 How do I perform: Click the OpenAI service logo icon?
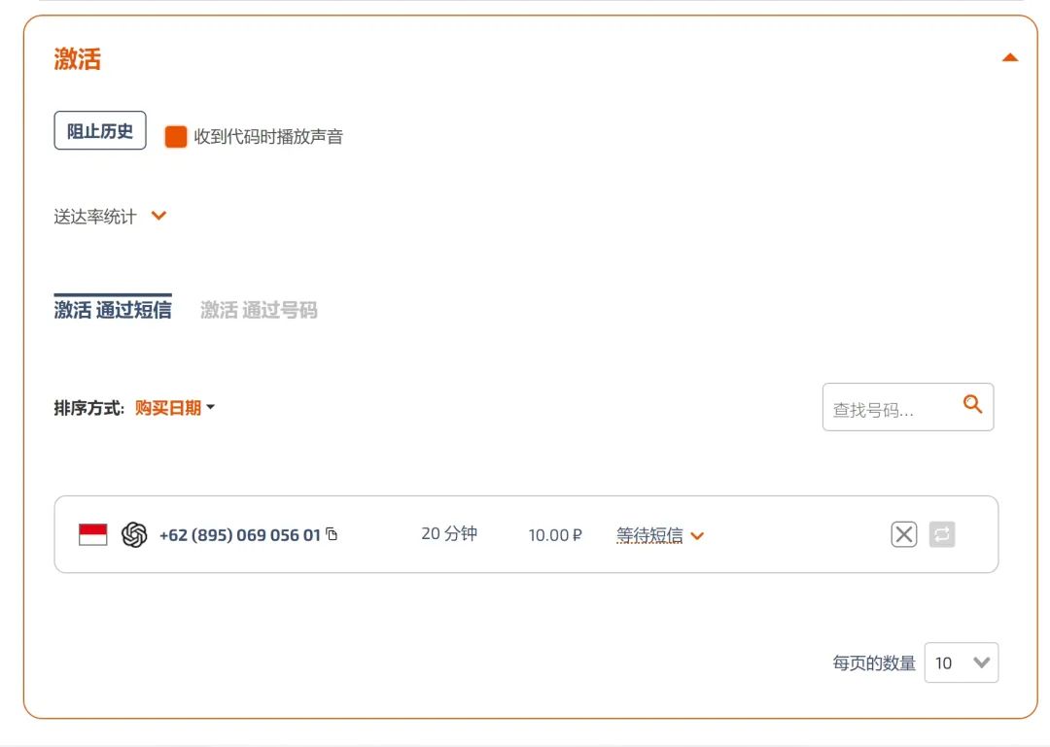(134, 534)
